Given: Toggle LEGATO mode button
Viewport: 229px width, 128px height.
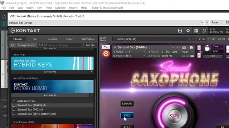Looking at the screenshot, I should click(127, 103).
